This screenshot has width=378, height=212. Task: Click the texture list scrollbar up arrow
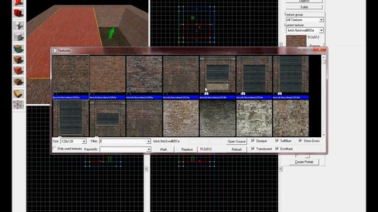(324, 58)
